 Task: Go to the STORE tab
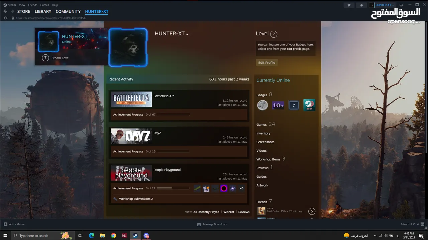click(x=24, y=11)
